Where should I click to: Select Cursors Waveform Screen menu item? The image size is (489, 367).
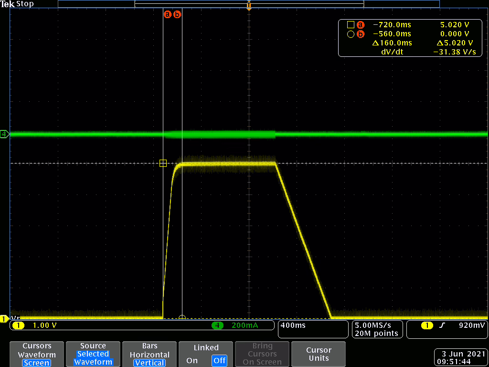coord(37,354)
